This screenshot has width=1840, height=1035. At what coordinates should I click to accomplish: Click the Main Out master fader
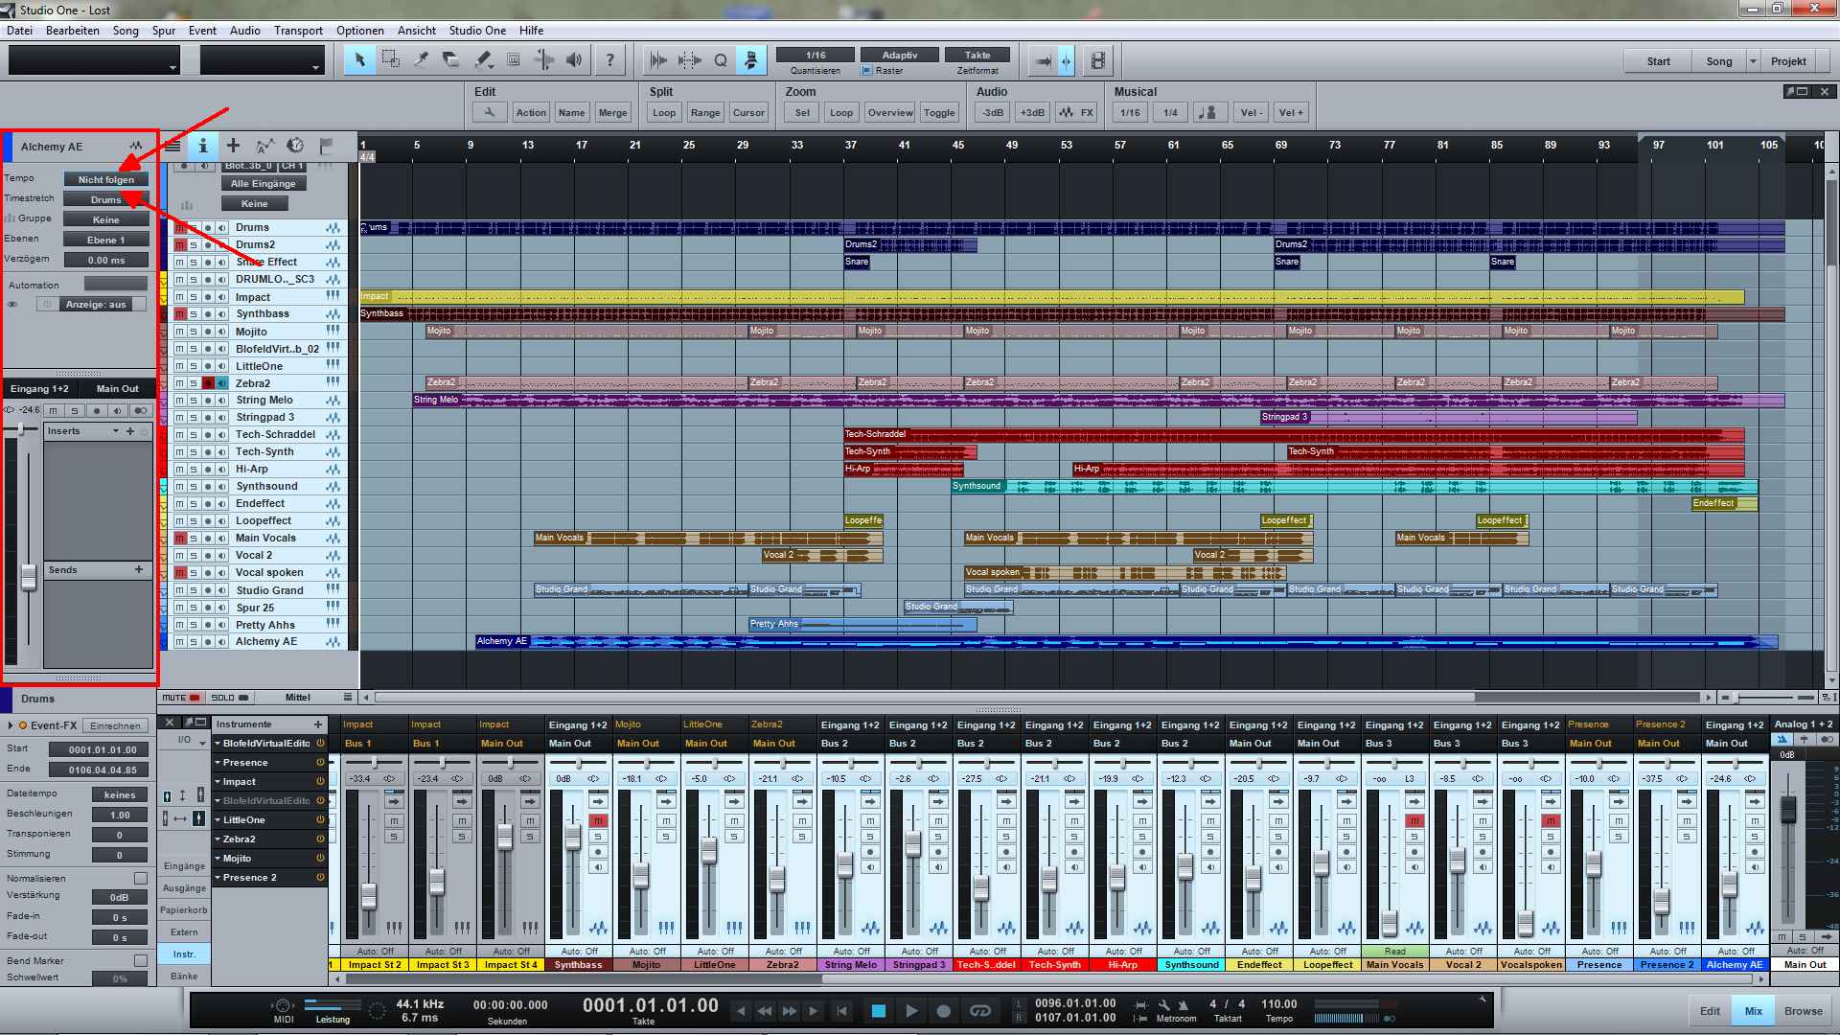click(x=1787, y=809)
